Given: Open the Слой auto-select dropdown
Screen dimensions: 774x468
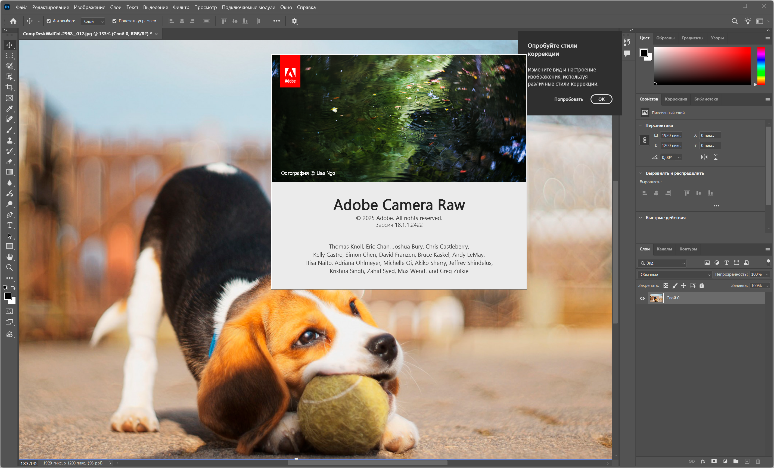Looking at the screenshot, I should coord(93,21).
